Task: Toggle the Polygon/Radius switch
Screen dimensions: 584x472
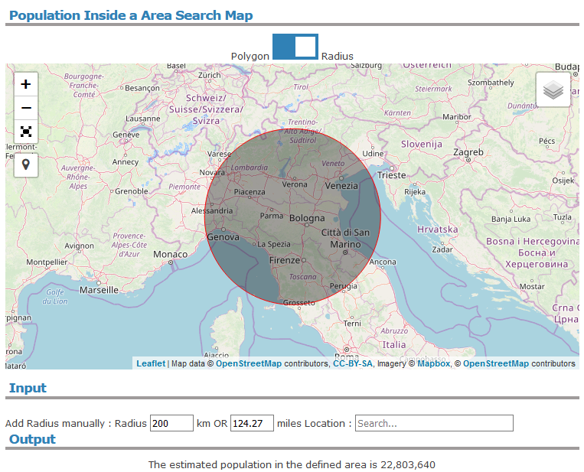Action: point(295,47)
